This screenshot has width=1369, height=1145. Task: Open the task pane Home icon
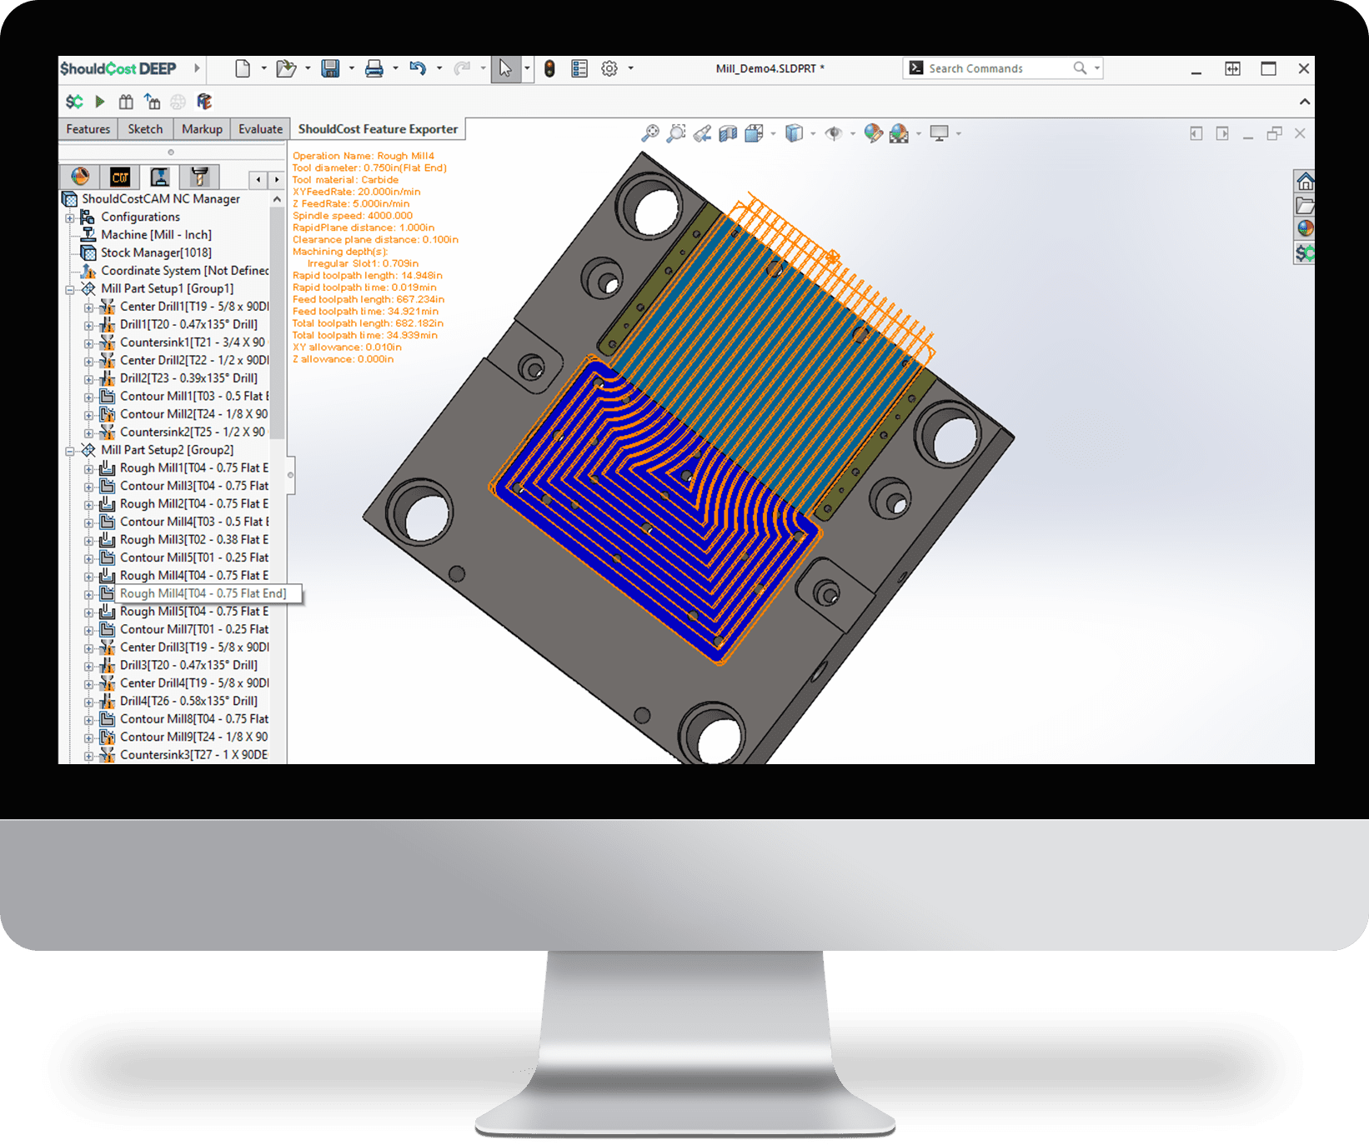click(x=1305, y=182)
